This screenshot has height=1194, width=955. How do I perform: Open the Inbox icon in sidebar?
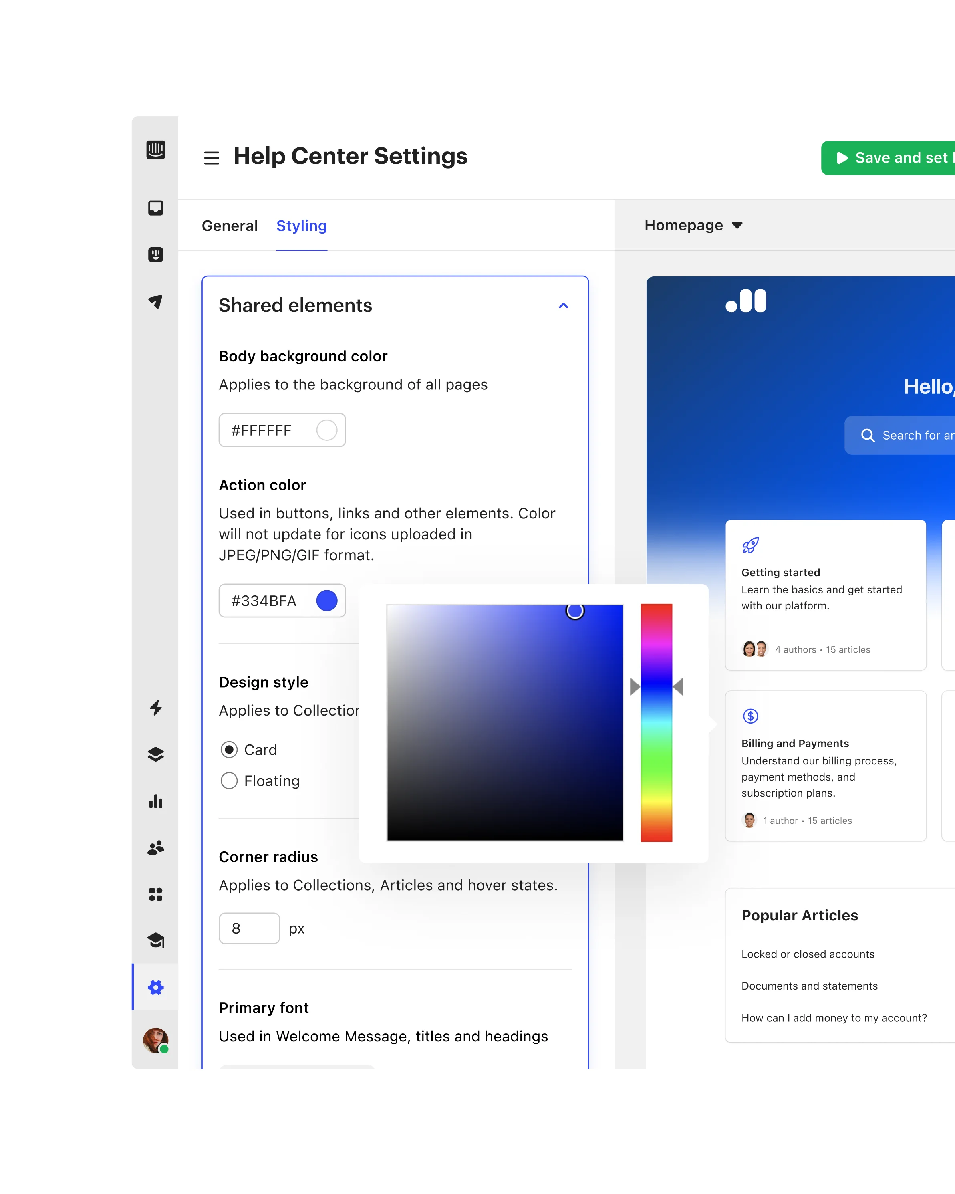tap(155, 208)
